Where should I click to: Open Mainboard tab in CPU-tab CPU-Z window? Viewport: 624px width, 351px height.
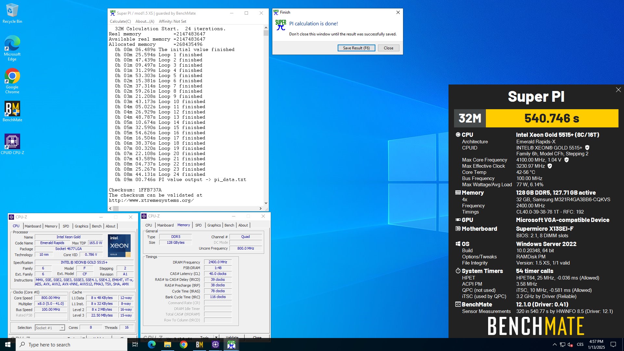coord(33,226)
